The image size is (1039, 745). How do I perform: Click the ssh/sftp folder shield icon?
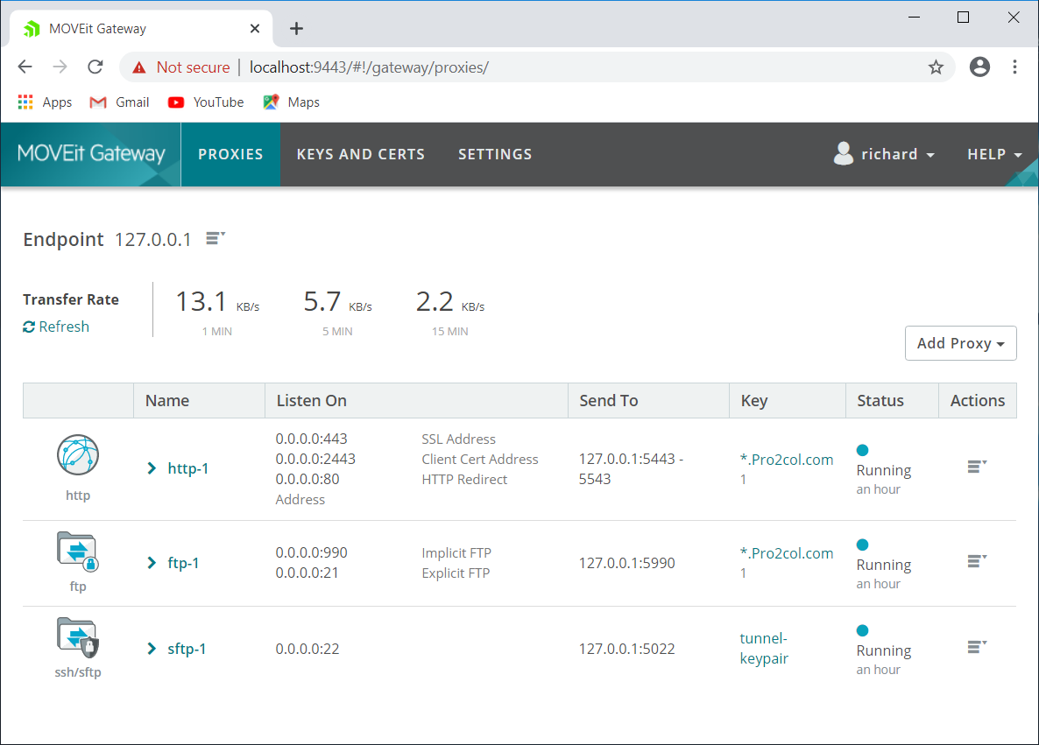coord(77,637)
